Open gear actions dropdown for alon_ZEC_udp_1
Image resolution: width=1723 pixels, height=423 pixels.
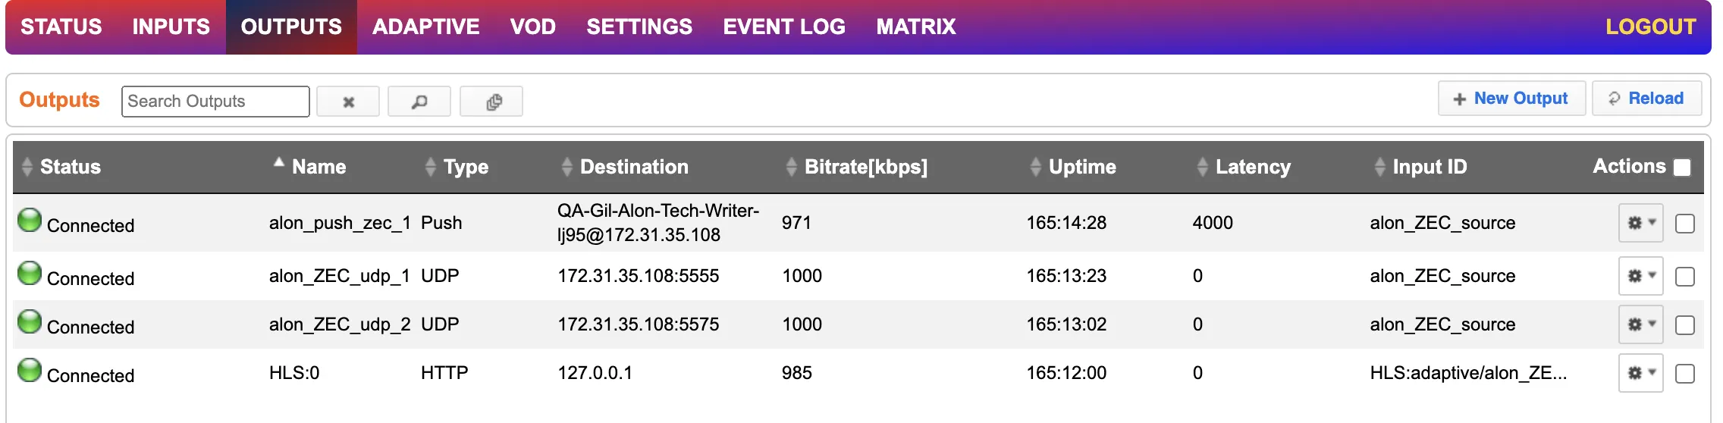(1641, 276)
